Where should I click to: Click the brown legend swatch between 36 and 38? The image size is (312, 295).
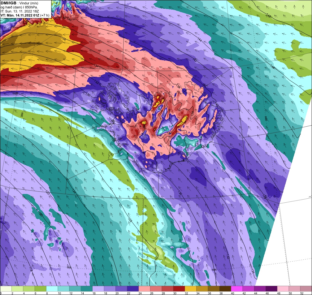point(214,289)
